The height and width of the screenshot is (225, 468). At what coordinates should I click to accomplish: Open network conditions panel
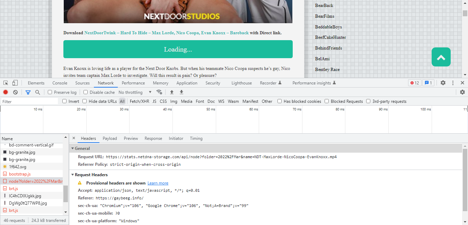159,92
